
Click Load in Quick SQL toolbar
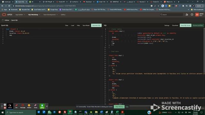[73, 26]
